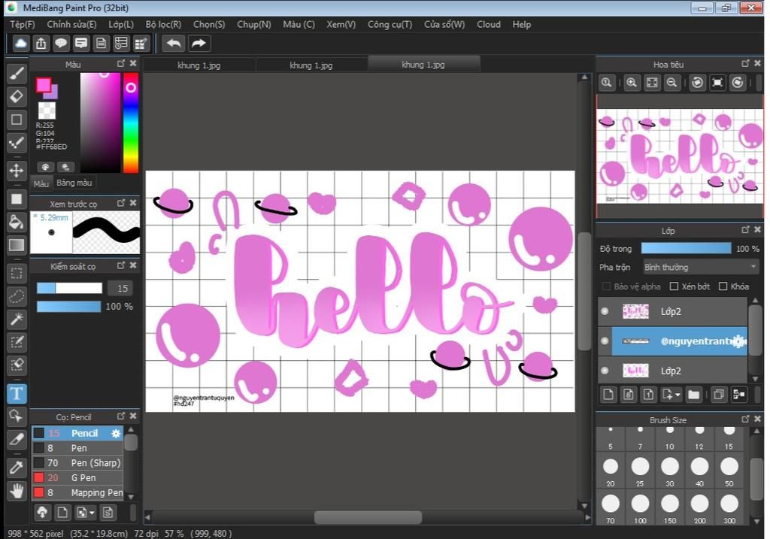The image size is (770, 539).
Task: Duplicate layer using the stacked squares icon
Action: [x=718, y=395]
